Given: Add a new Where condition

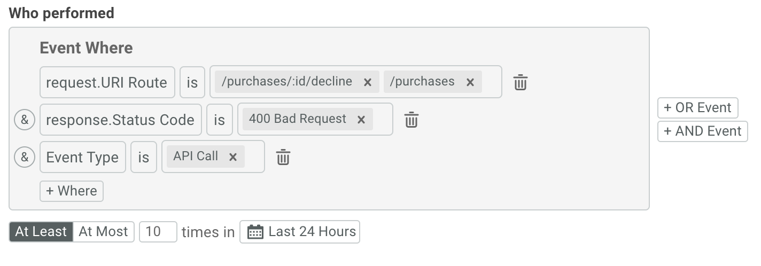Looking at the screenshot, I should 72,191.
